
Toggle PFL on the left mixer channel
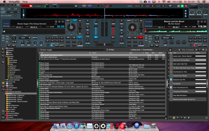96,37
